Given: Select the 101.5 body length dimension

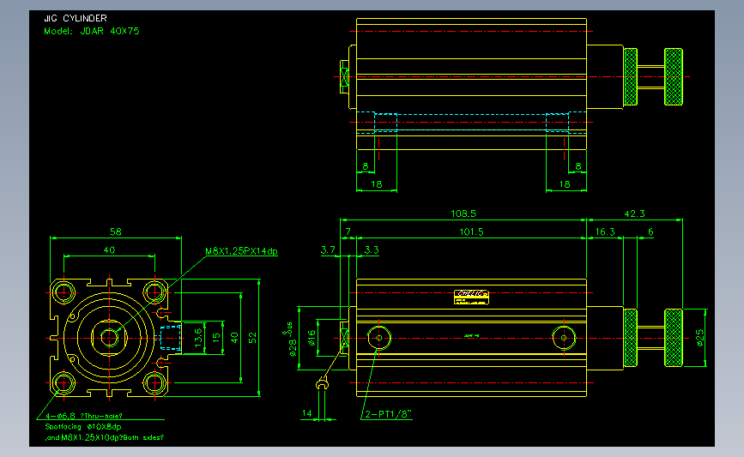Looking at the screenshot, I should pos(471,232).
